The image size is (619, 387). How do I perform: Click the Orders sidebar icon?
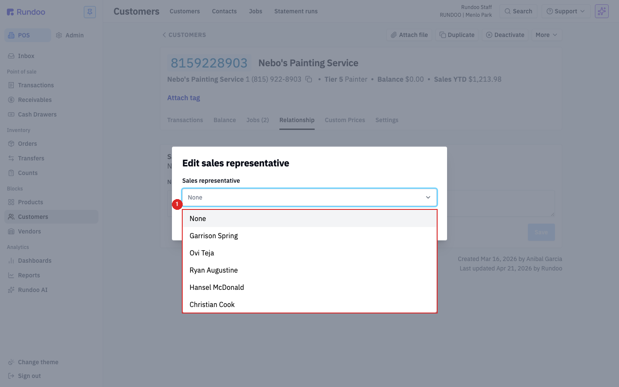point(11,144)
